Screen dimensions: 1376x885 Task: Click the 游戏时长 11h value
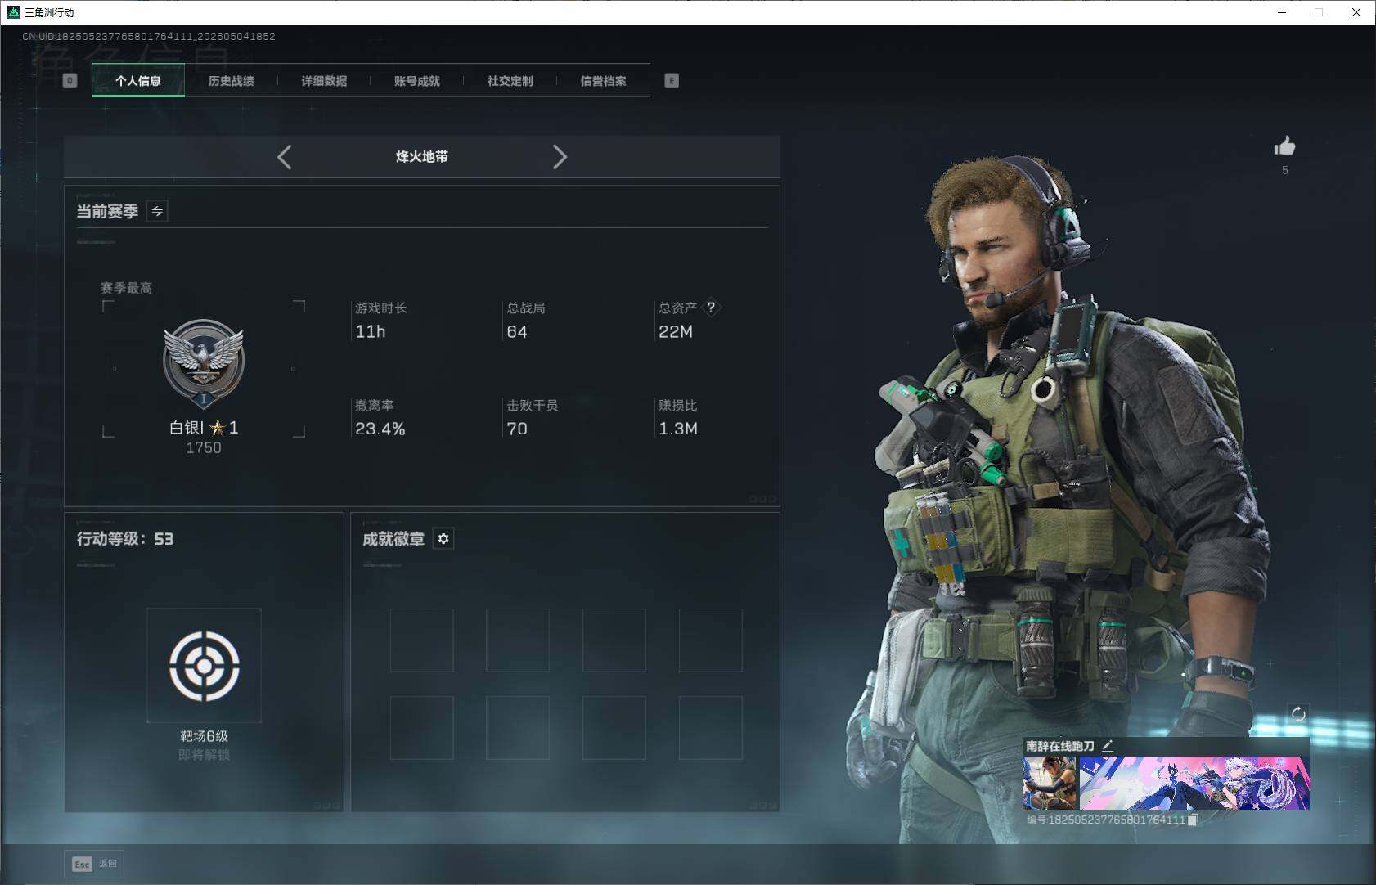click(x=371, y=331)
